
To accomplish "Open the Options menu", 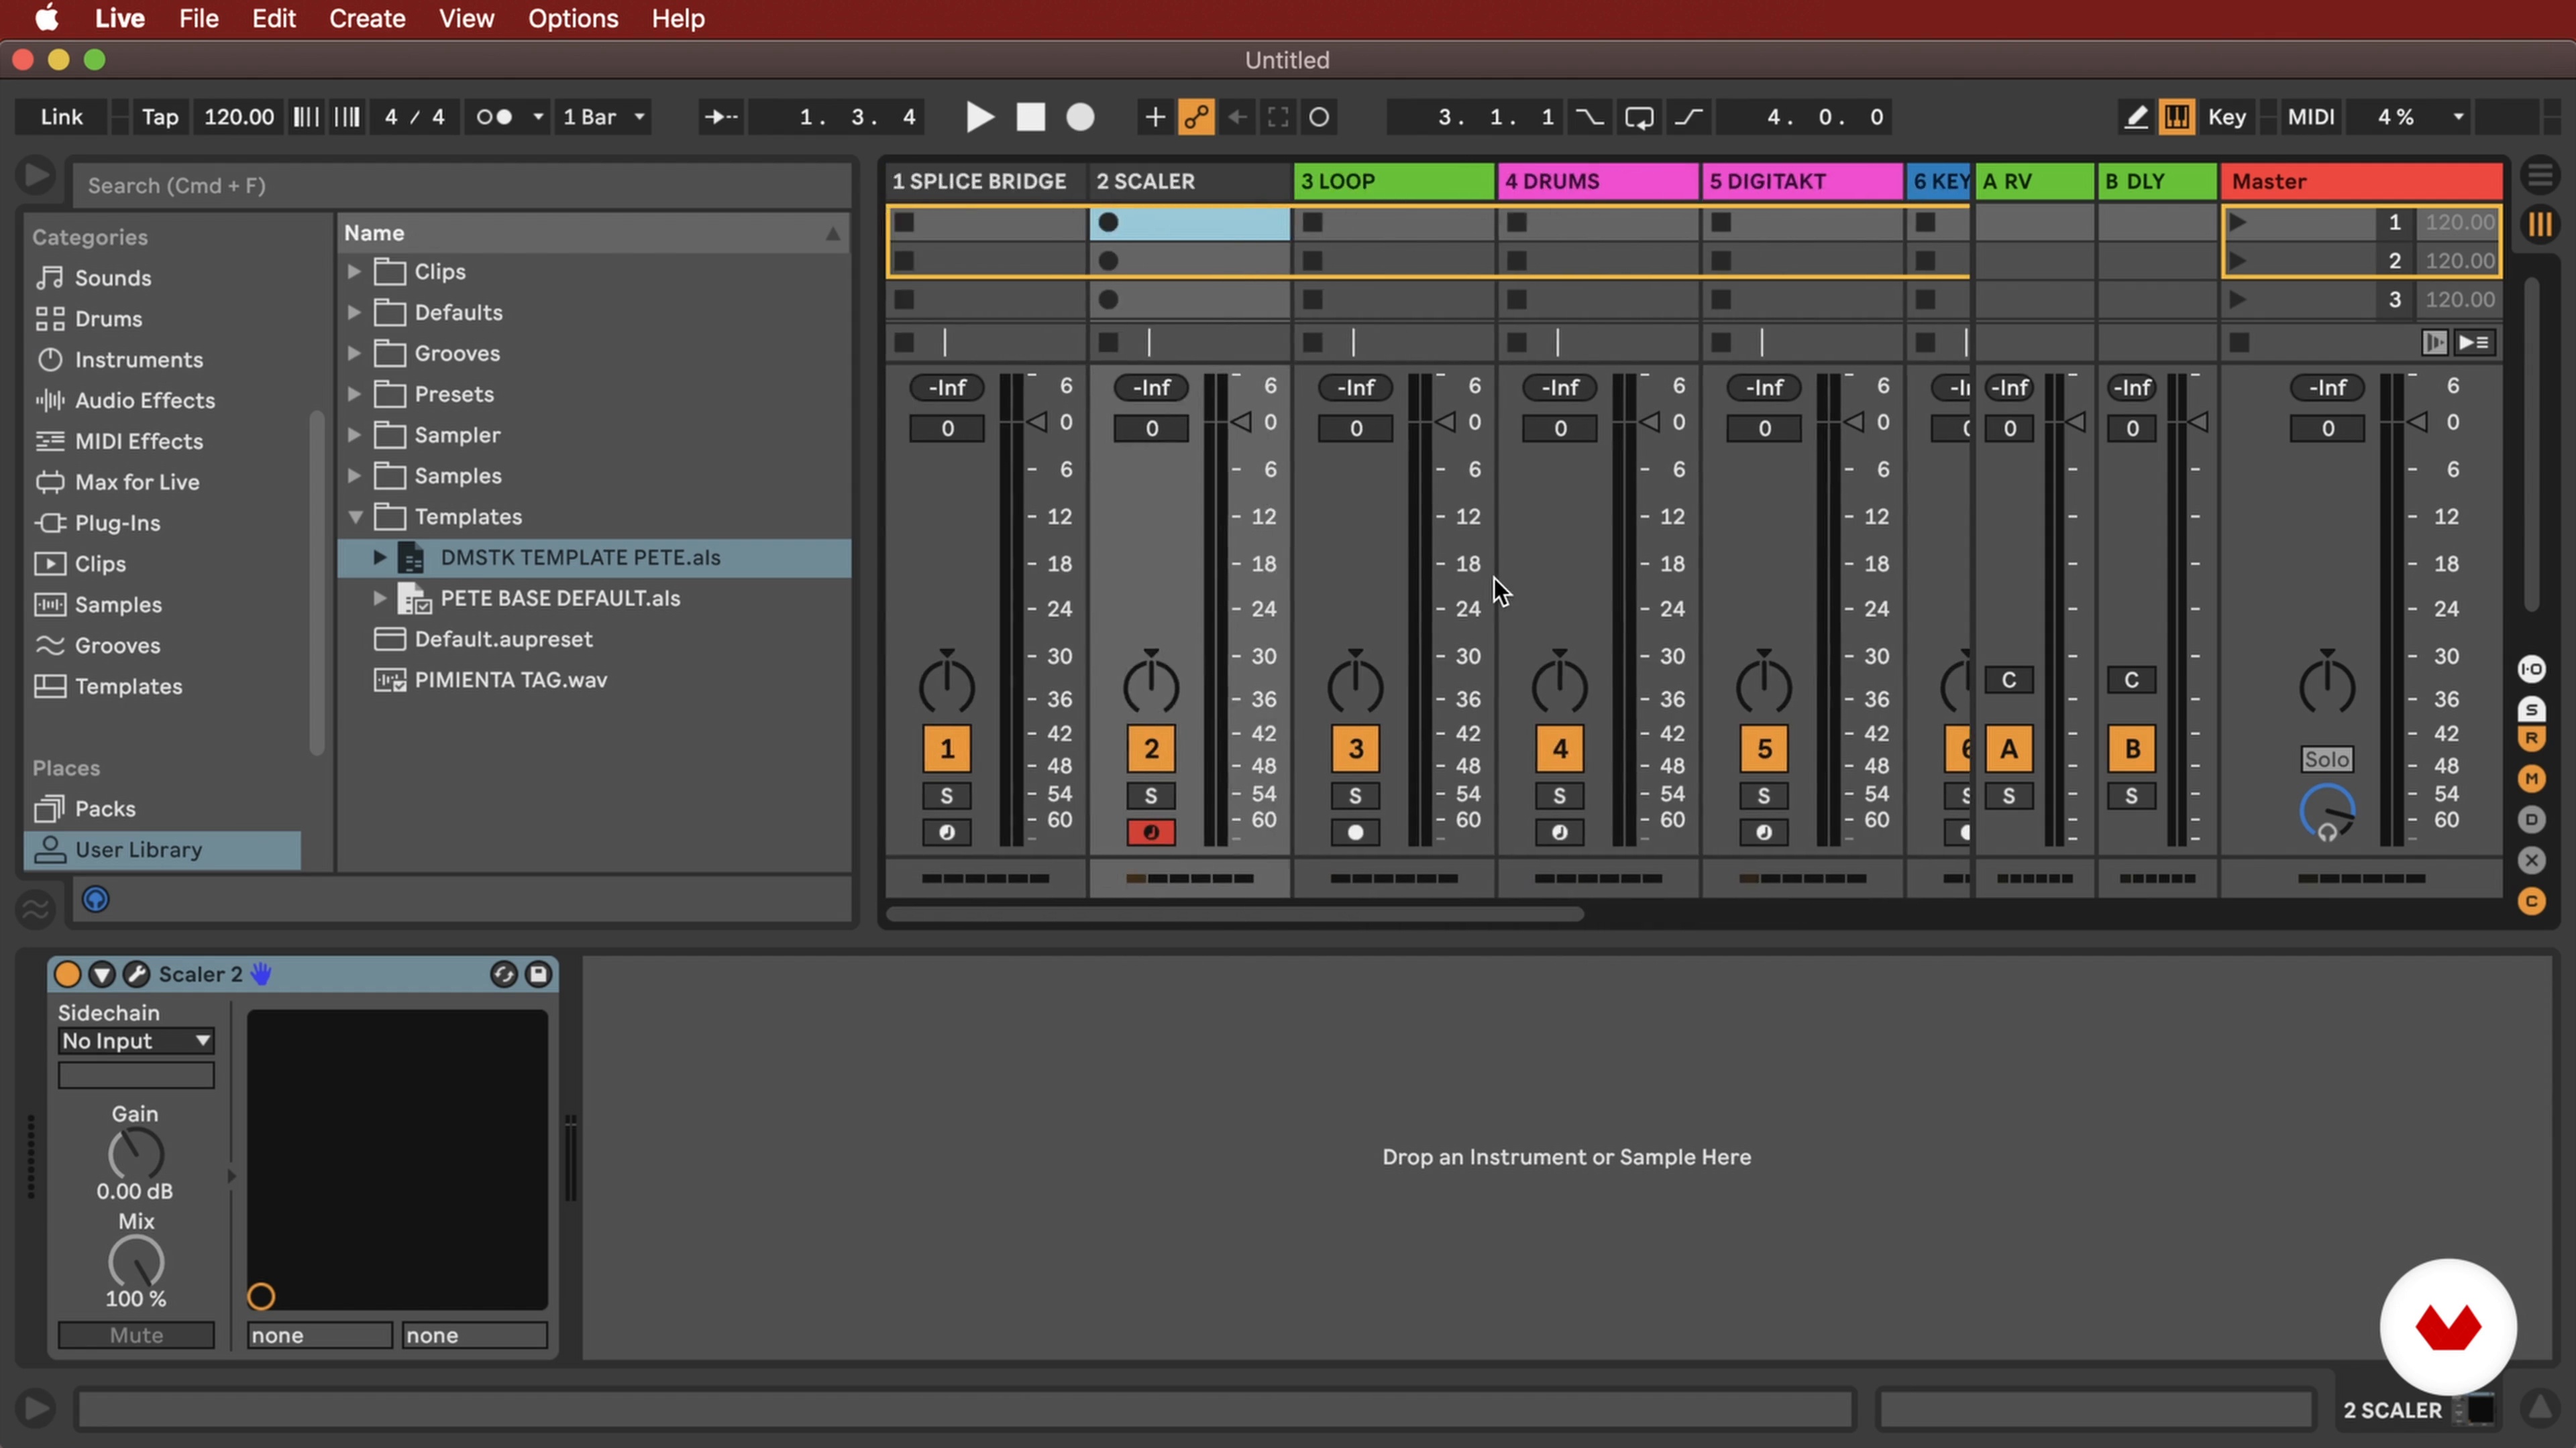I will [573, 18].
